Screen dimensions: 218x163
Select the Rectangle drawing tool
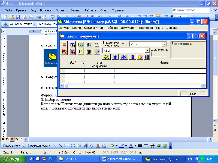67,146
